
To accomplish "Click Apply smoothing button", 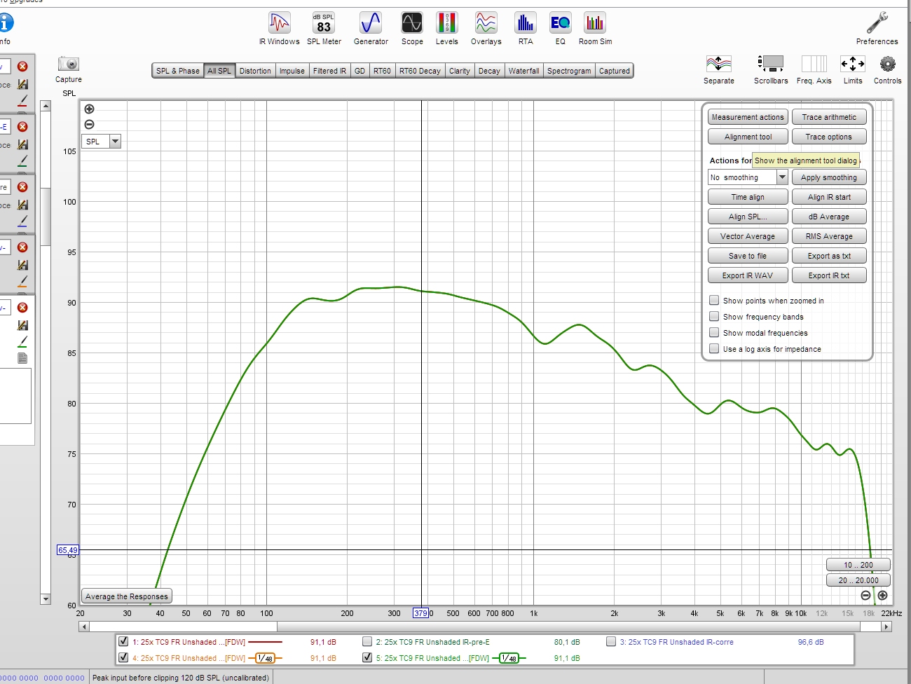I will pos(829,177).
